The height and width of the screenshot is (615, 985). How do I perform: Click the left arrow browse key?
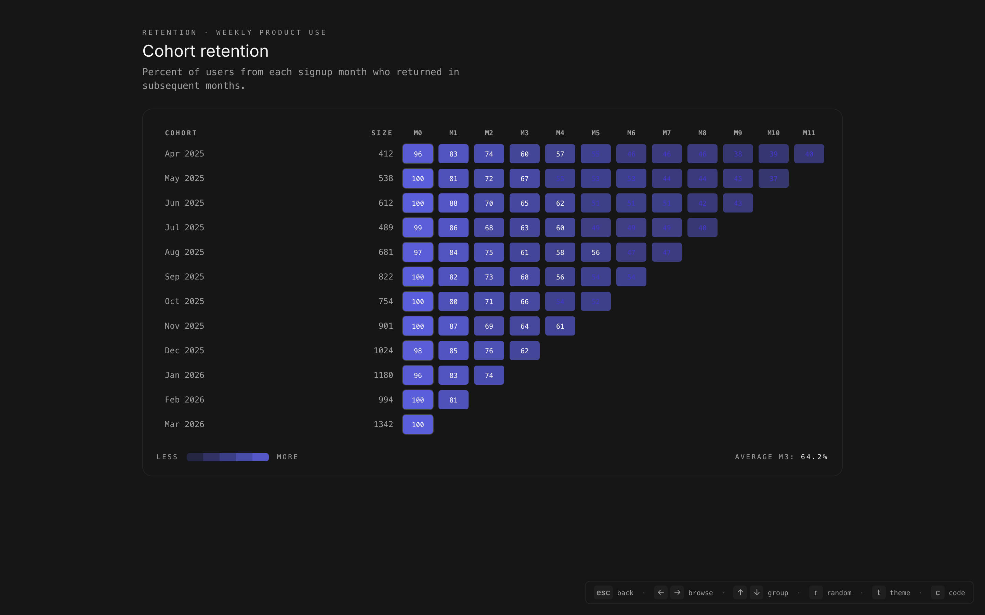tap(660, 593)
